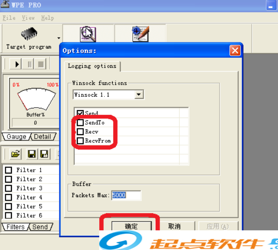278x250 pixels.
Task: Open the pencil document editor toolbar icon
Action: coord(141,34)
